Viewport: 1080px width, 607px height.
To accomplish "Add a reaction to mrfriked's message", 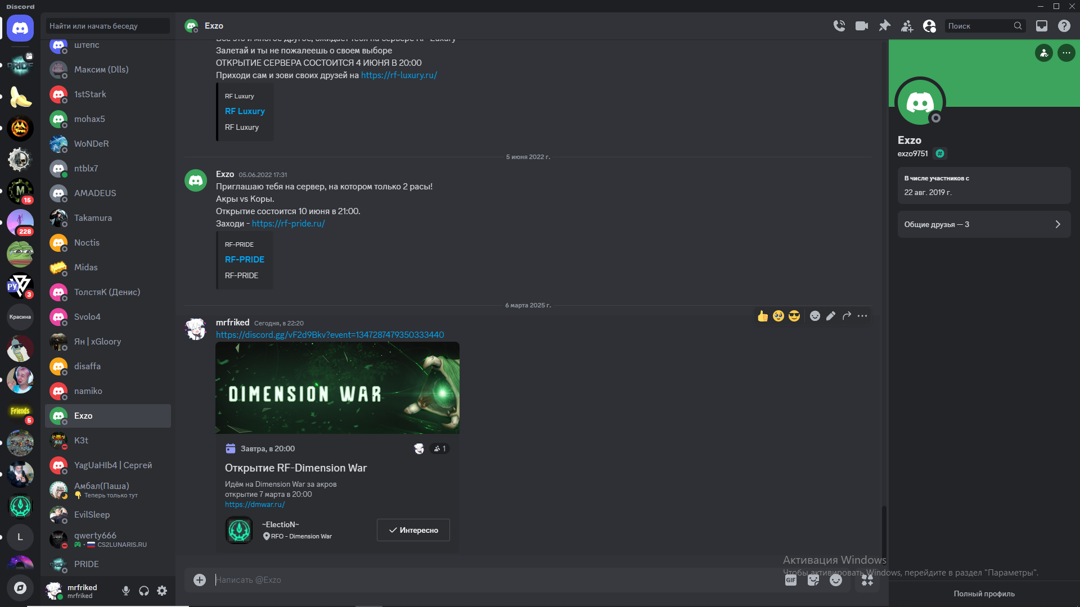I will click(x=815, y=316).
